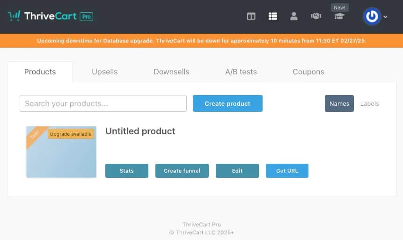The width and height of the screenshot is (403, 240).
Task: Open the products list icon
Action: pyautogui.click(x=273, y=16)
